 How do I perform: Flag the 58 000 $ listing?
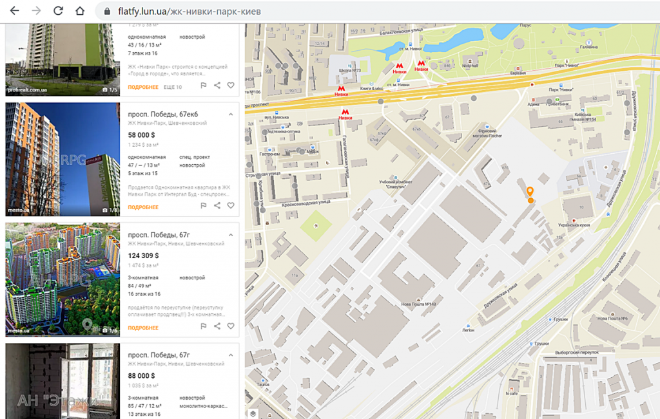coord(203,205)
